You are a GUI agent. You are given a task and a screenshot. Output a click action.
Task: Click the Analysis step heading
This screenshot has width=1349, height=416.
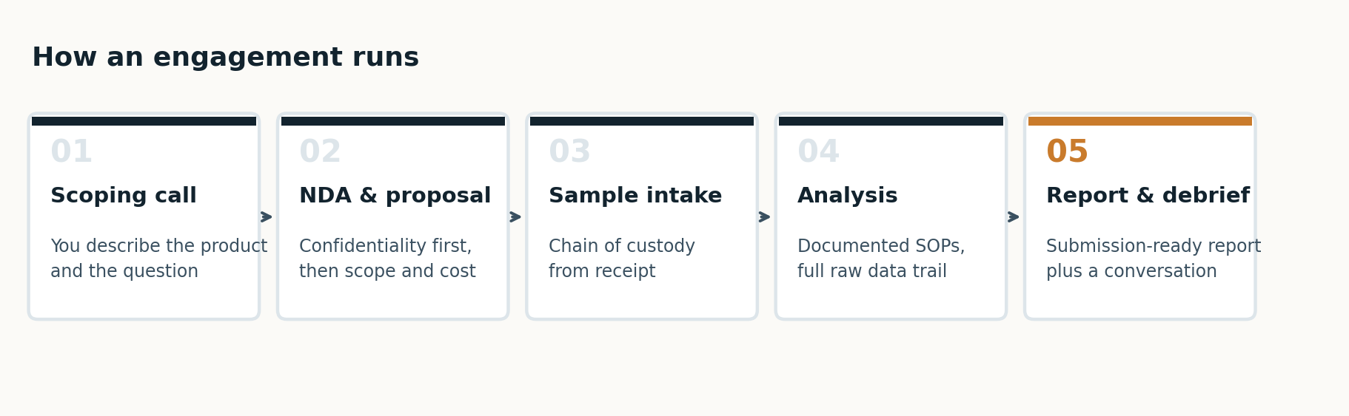847,196
